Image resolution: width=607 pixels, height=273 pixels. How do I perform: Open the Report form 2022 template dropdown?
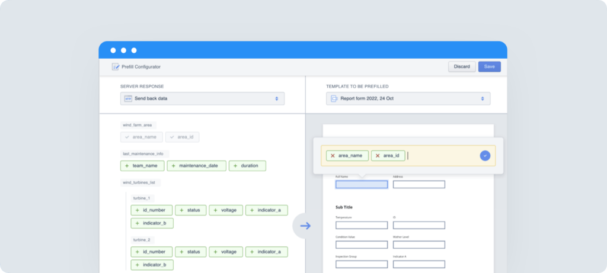click(408, 98)
